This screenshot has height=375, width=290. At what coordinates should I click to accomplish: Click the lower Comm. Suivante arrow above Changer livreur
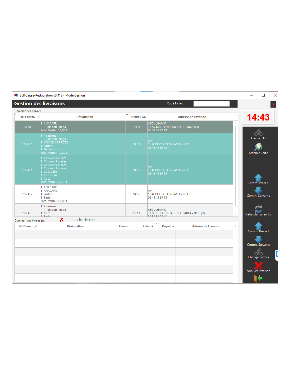(258, 239)
